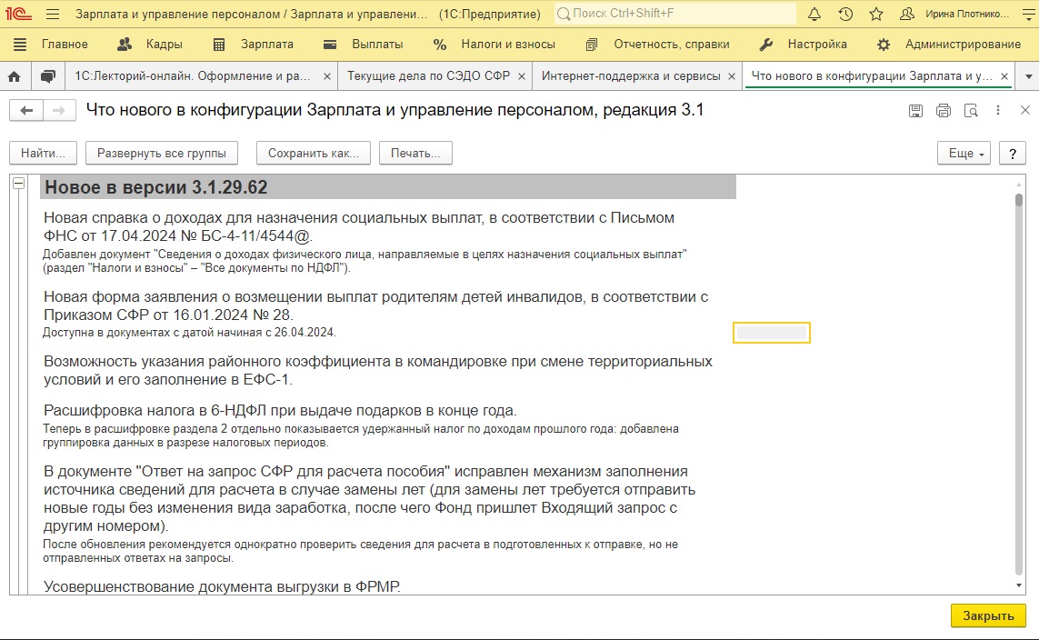Click the Настройка wrench icon
This screenshot has width=1039, height=640.
pyautogui.click(x=766, y=45)
